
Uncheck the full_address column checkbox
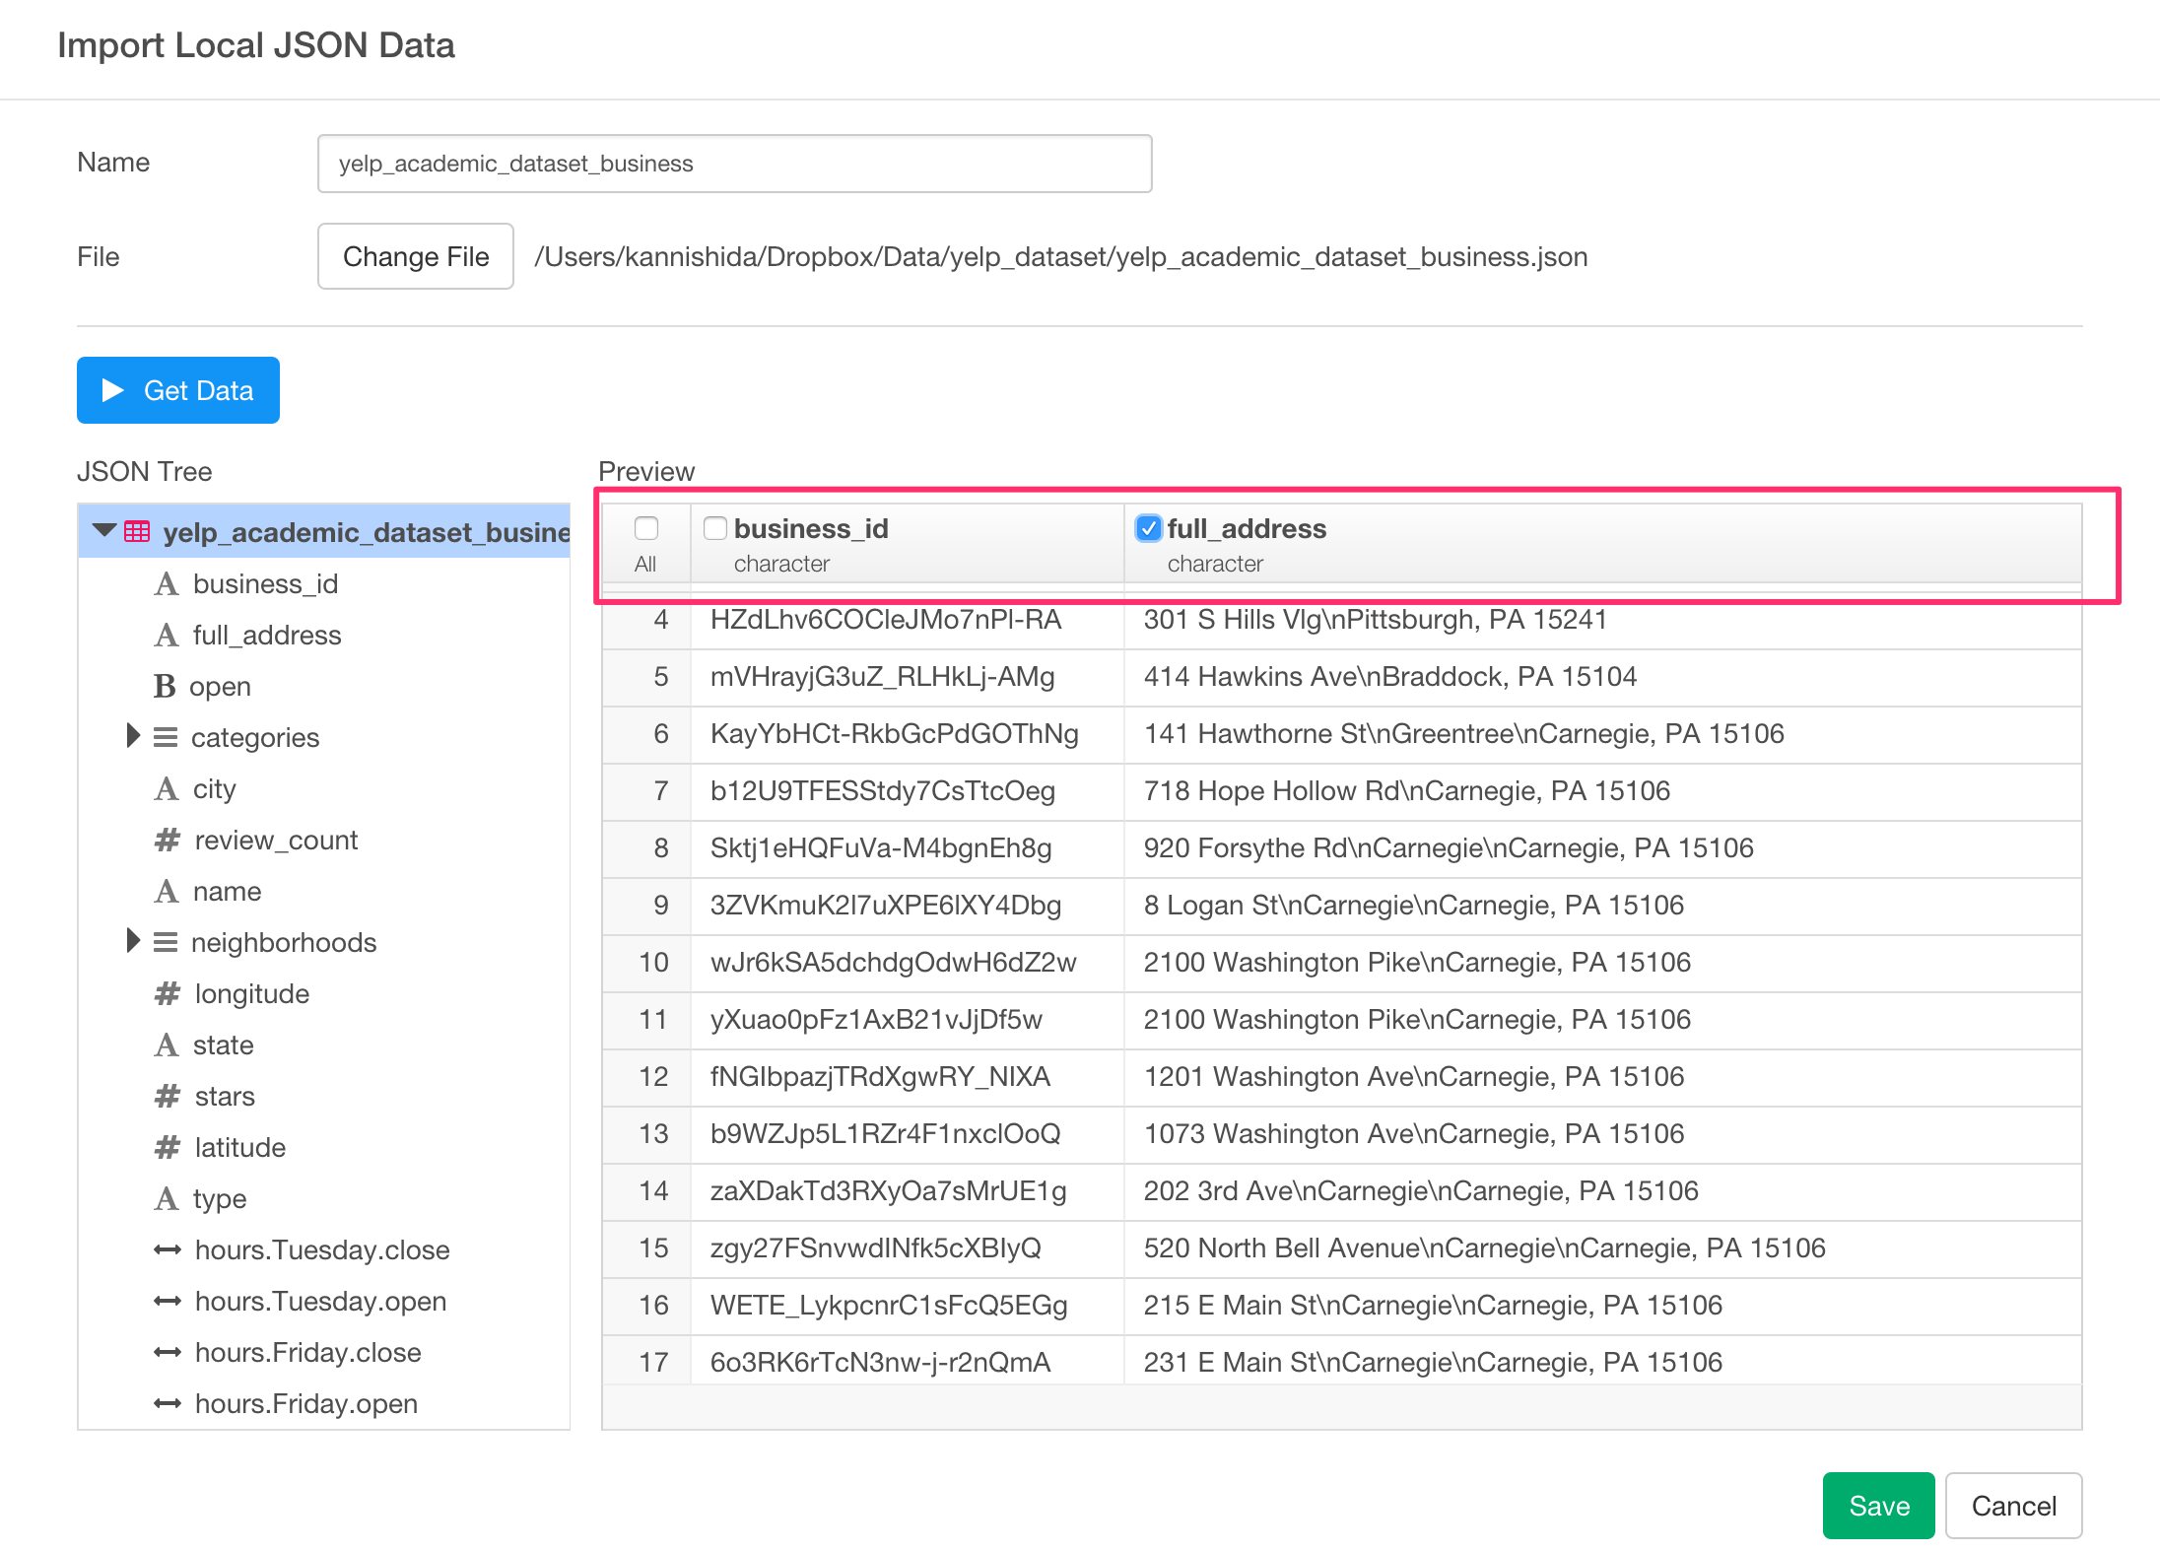coord(1148,529)
